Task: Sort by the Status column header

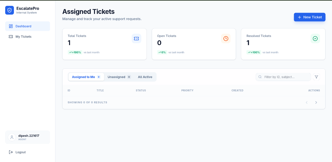Action: click(141, 90)
